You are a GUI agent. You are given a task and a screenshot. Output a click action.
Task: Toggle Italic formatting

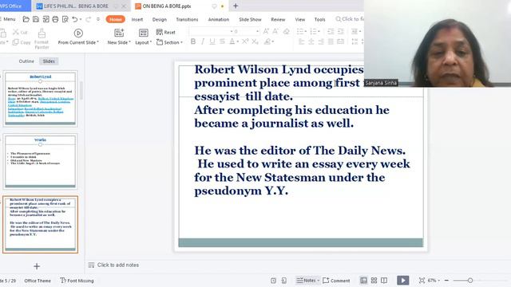tap(203, 41)
